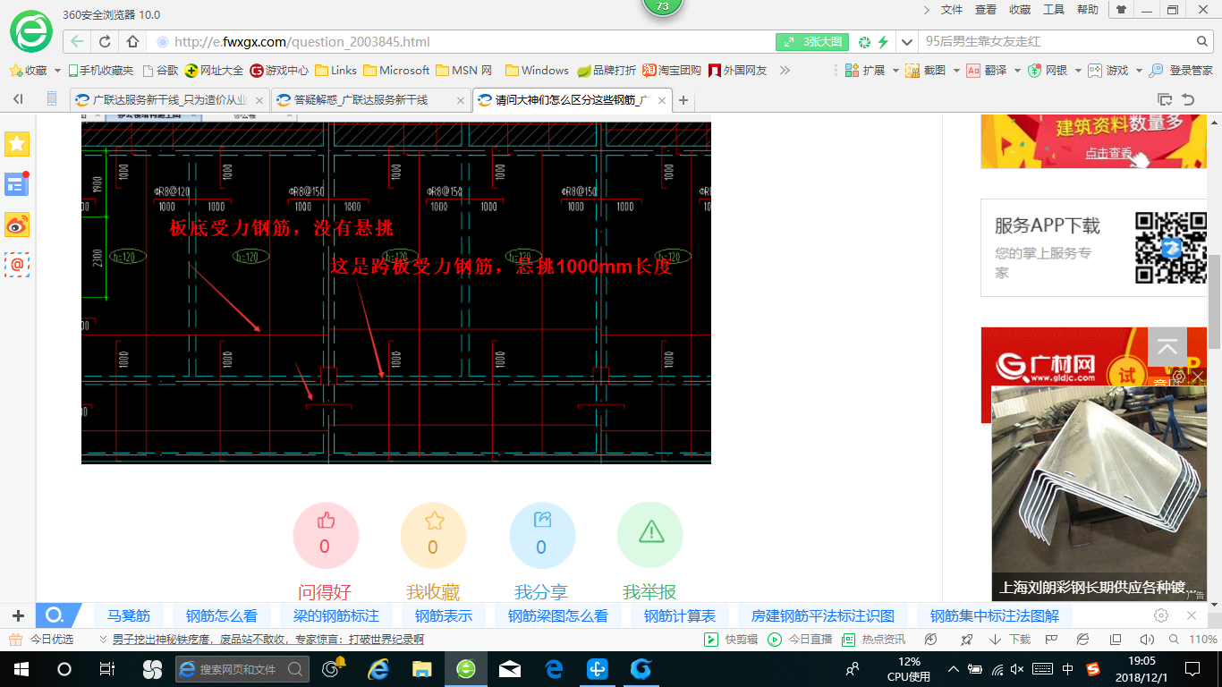Image resolution: width=1222 pixels, height=687 pixels.
Task: Click the 快剪辑 status bar icon
Action: 732,640
